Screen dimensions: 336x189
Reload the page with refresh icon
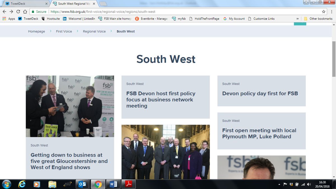[x=18, y=12]
